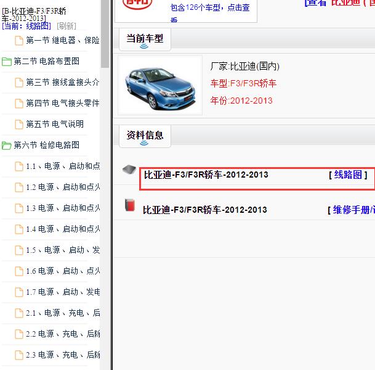
Task: Click the page icon for item 1.4
Action: (19, 229)
